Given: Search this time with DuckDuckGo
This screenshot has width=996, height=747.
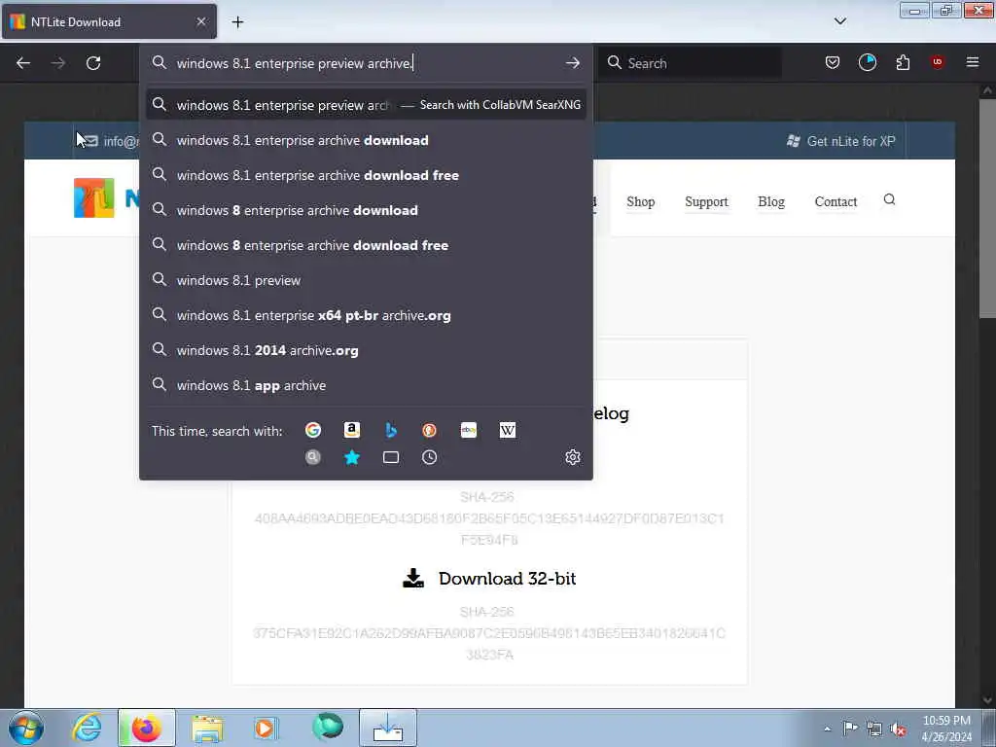Looking at the screenshot, I should (429, 430).
